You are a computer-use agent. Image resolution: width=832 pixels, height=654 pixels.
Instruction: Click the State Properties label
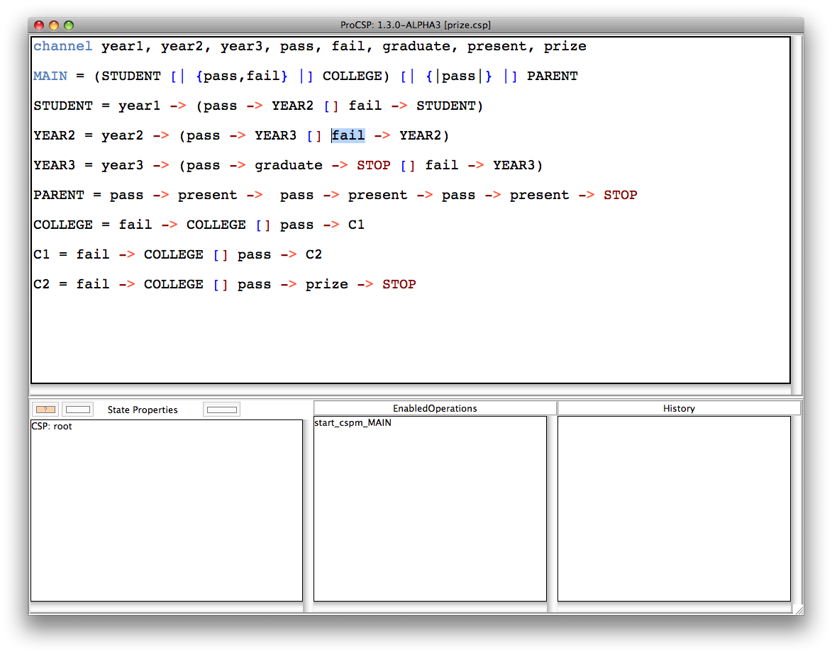coord(143,410)
